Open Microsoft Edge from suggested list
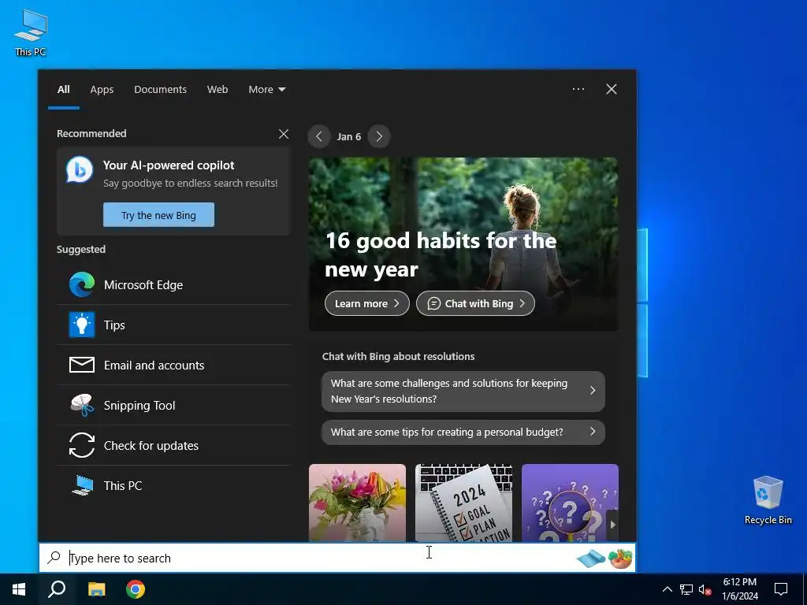The height and width of the screenshot is (605, 807). pos(173,285)
